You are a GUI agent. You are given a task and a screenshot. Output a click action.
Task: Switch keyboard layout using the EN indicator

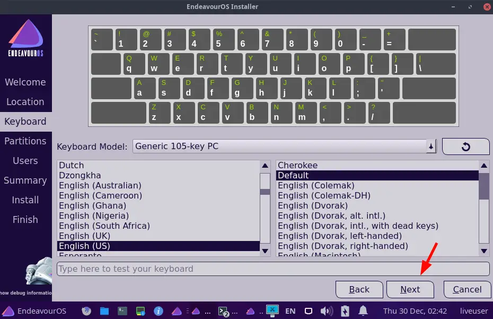click(x=290, y=311)
